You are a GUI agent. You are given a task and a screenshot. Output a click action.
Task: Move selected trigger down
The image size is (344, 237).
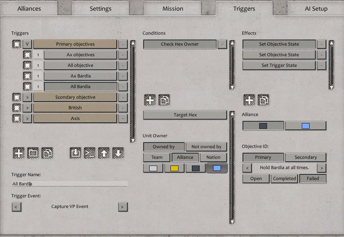point(118,153)
